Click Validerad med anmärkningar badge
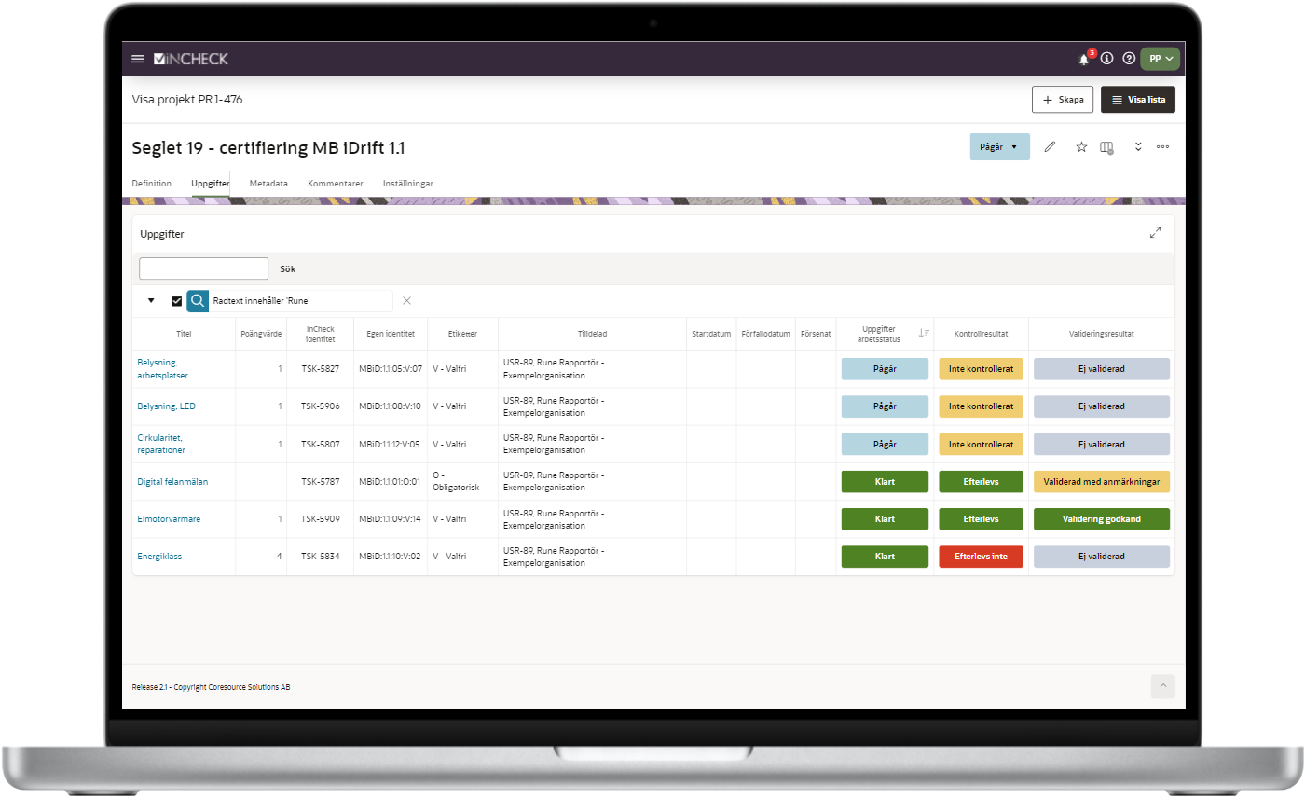The image size is (1305, 798). [1101, 482]
